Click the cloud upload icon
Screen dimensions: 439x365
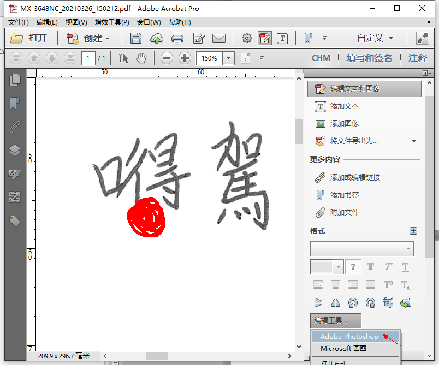tap(157, 38)
